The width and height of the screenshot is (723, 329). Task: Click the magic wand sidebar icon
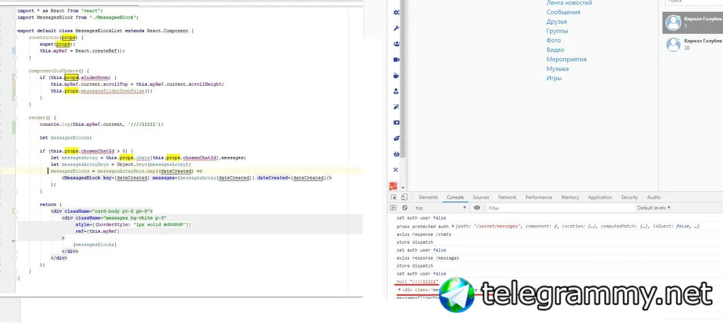pos(396,107)
